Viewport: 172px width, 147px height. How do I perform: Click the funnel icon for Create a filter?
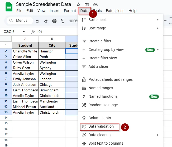tap(84, 41)
